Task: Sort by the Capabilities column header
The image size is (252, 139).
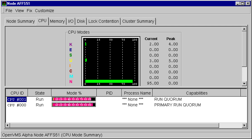Action: [196, 93]
